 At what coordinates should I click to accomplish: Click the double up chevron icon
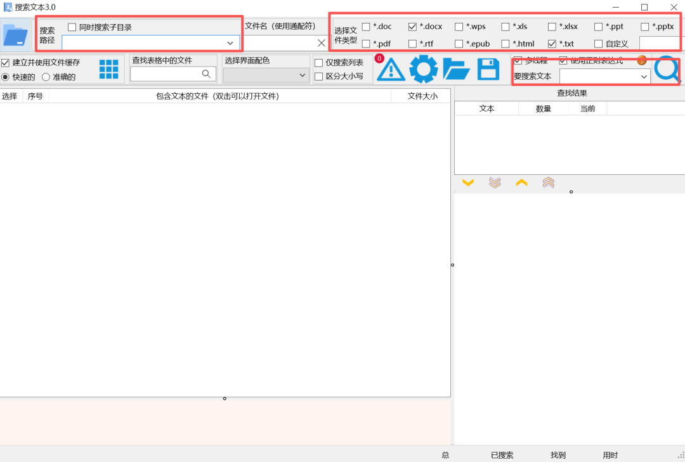point(549,183)
